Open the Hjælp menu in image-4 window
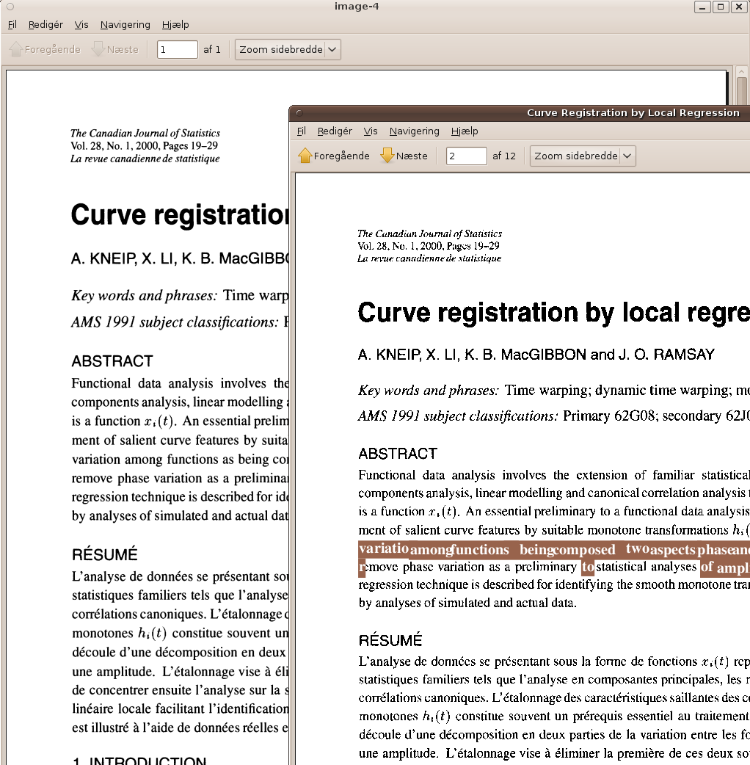This screenshot has height=765, width=750. 175,24
